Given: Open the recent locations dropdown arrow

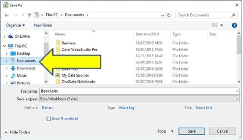Looking at the screenshot, I should pos(23,15).
